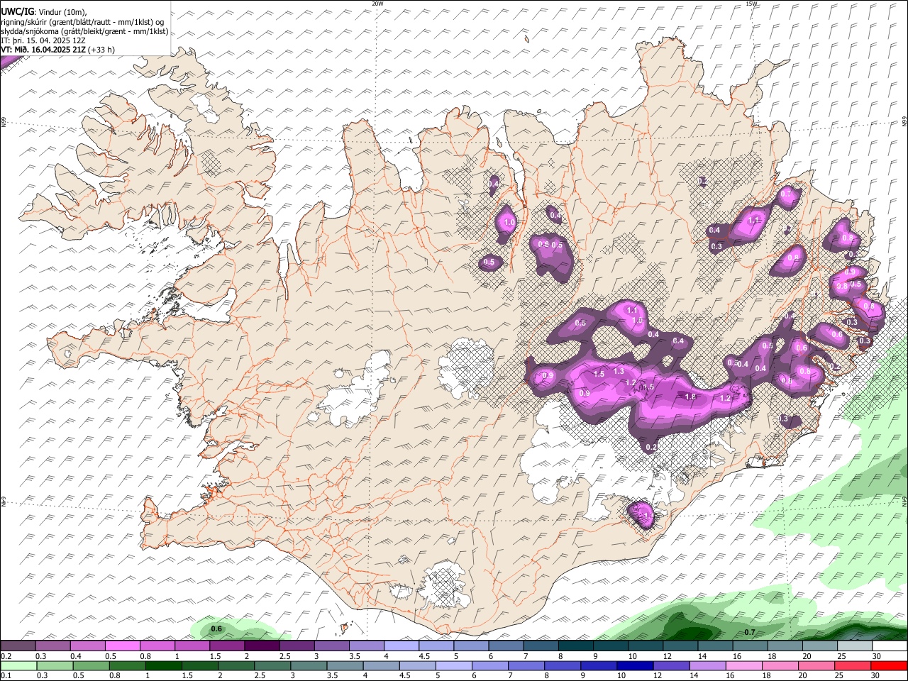
Task: Click the lower legend swatch labelled 4
Action: click(x=382, y=665)
